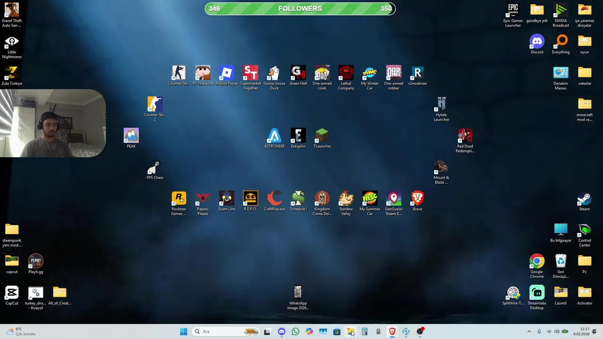603x339 pixels.
Task: Open RV There Yet game icon
Action: click(x=203, y=75)
